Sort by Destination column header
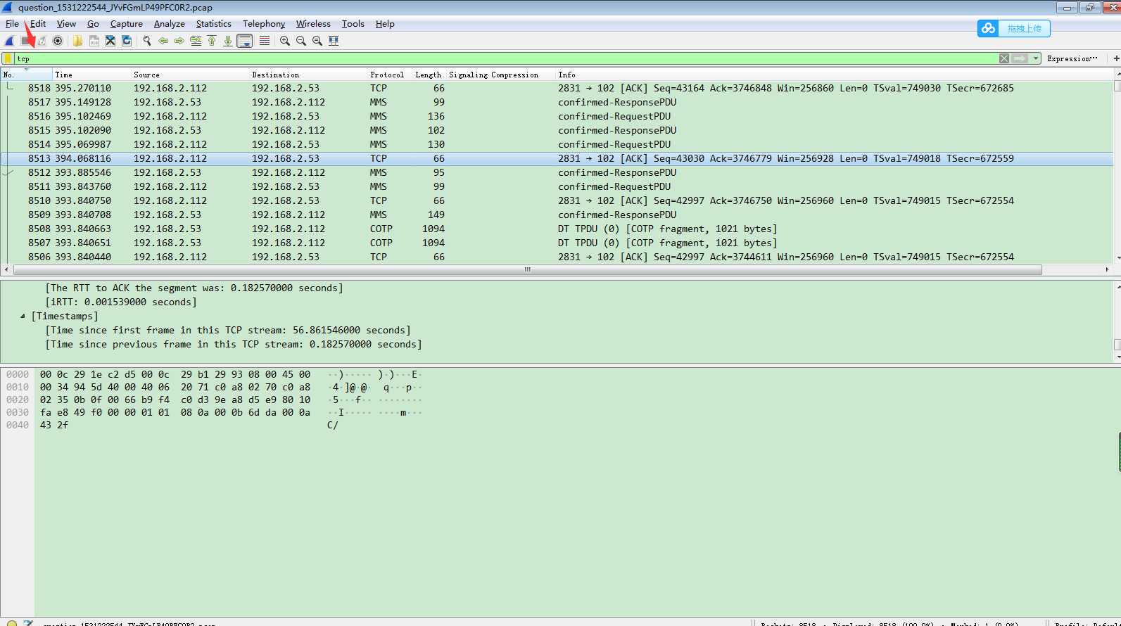1121x626 pixels. pos(308,75)
